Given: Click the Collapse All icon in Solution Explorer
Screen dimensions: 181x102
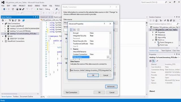Looking at the screenshot, I should point(171,20).
